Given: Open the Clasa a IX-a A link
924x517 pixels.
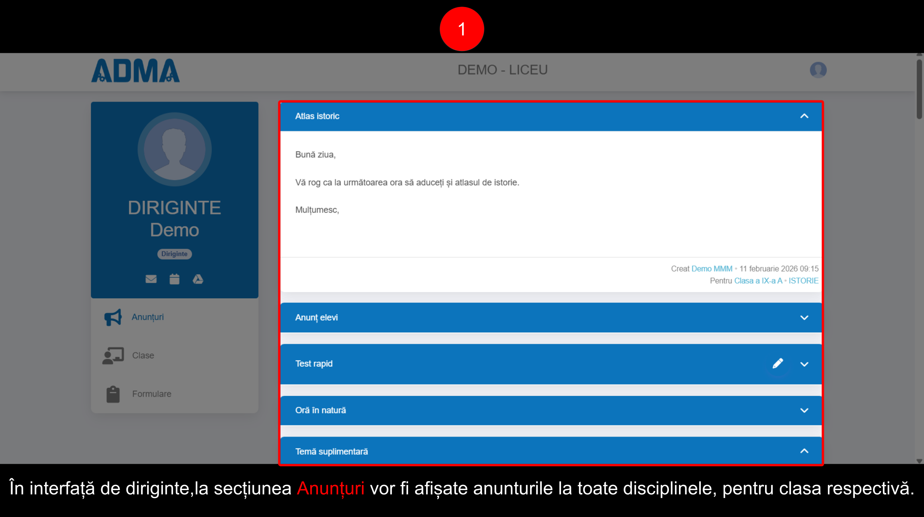Looking at the screenshot, I should pos(758,281).
